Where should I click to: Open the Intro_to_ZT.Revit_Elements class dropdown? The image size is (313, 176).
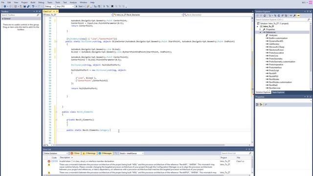pos(148,15)
